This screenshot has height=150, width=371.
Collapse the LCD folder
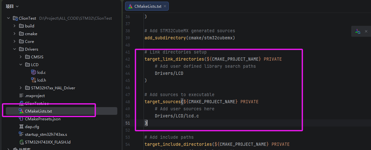[20, 65]
